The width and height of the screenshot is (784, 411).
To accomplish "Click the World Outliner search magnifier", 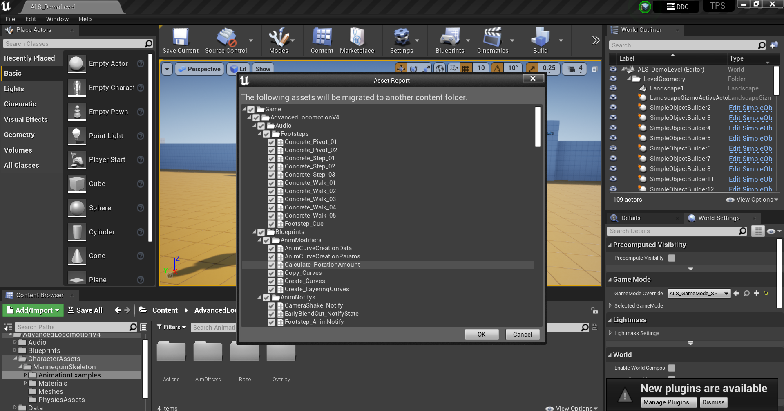I will coord(762,45).
